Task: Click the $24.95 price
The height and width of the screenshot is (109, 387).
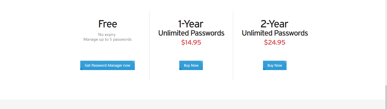Action: (x=275, y=43)
